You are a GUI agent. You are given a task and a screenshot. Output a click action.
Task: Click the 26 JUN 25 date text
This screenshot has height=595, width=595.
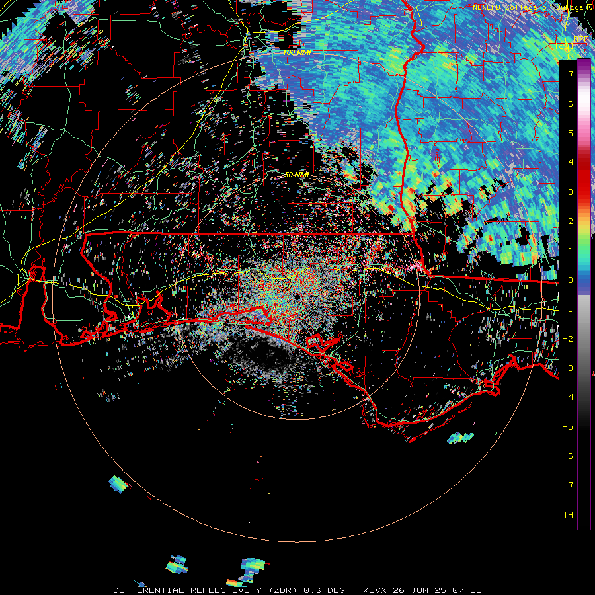418,590
